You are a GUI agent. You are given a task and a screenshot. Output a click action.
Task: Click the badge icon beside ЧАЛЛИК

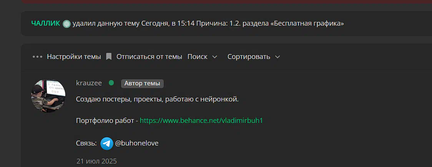(x=66, y=24)
